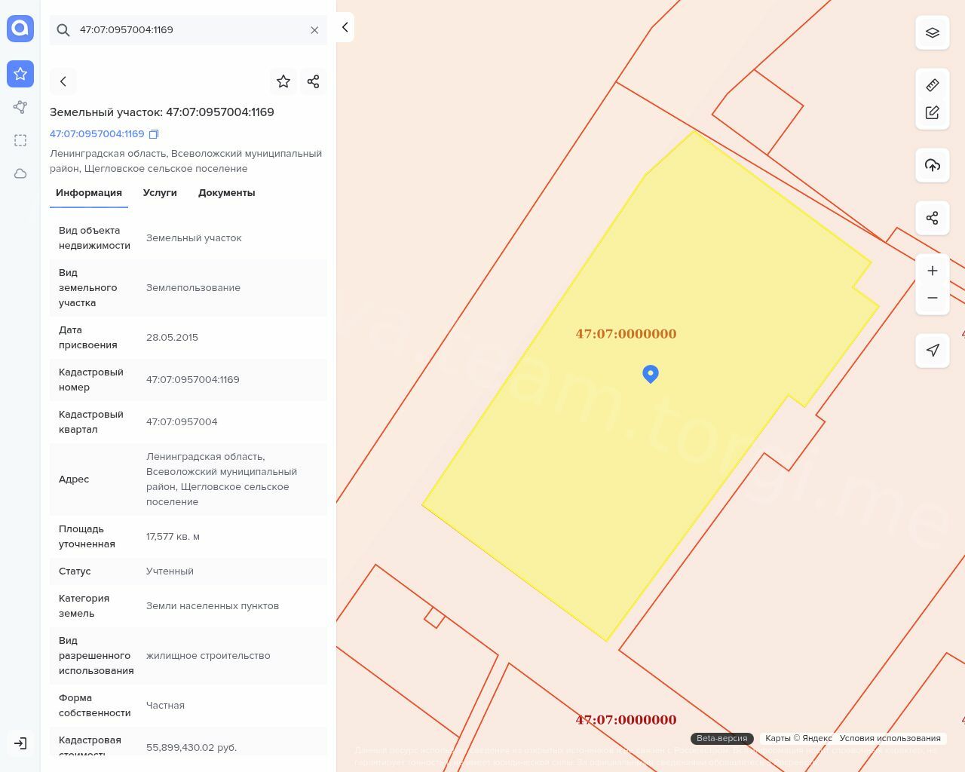Select the area selection tool in sidebar

(x=20, y=140)
